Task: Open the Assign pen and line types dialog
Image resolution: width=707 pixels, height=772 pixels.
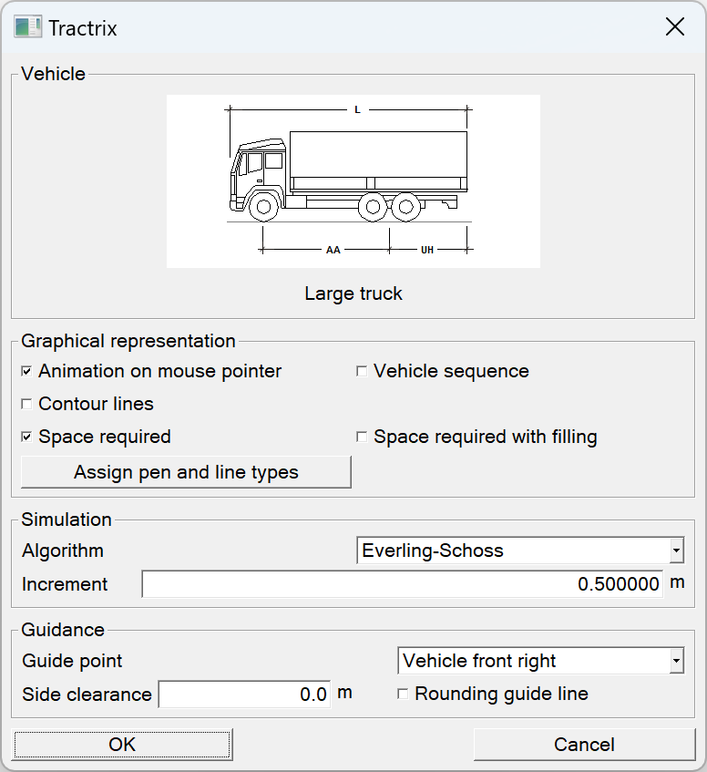Action: (186, 471)
